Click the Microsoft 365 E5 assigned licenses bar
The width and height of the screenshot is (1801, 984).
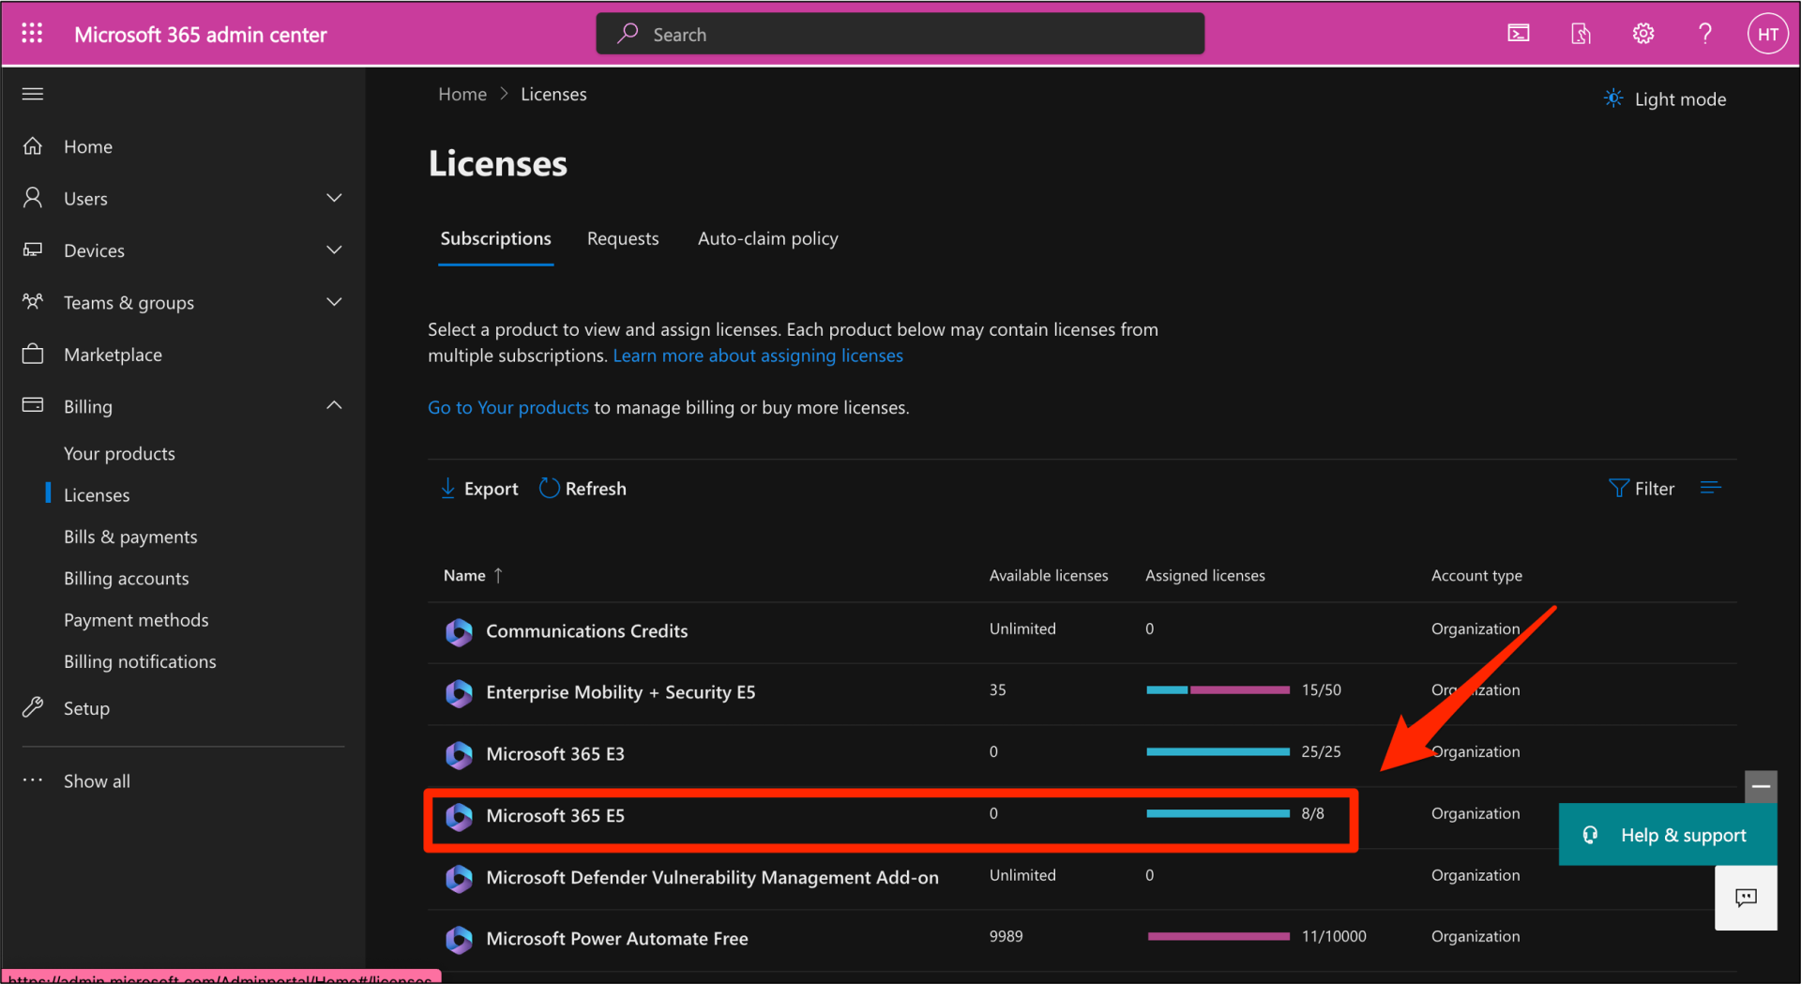click(1218, 813)
